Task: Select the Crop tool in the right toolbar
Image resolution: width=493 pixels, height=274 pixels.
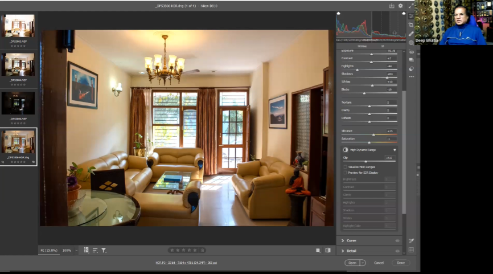Action: 411,25
